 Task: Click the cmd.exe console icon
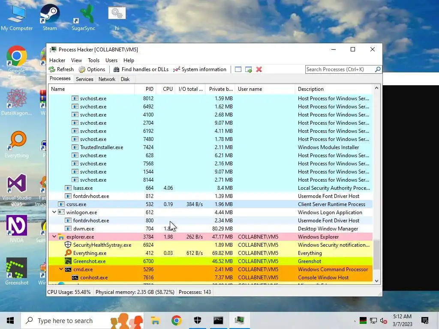click(x=68, y=269)
